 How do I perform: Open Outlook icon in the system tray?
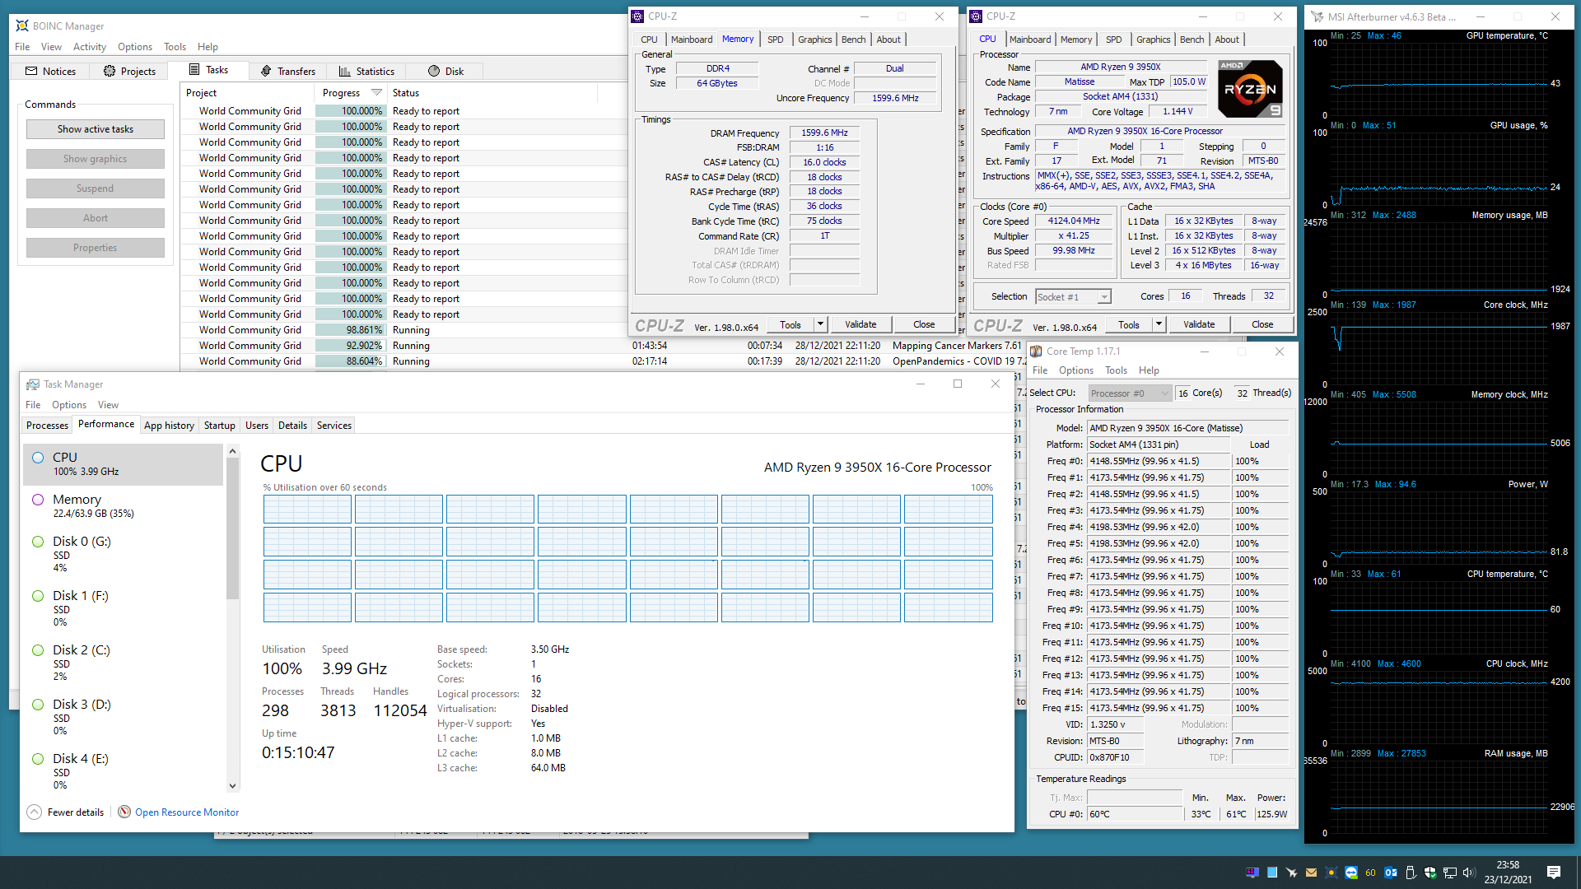point(1391,873)
